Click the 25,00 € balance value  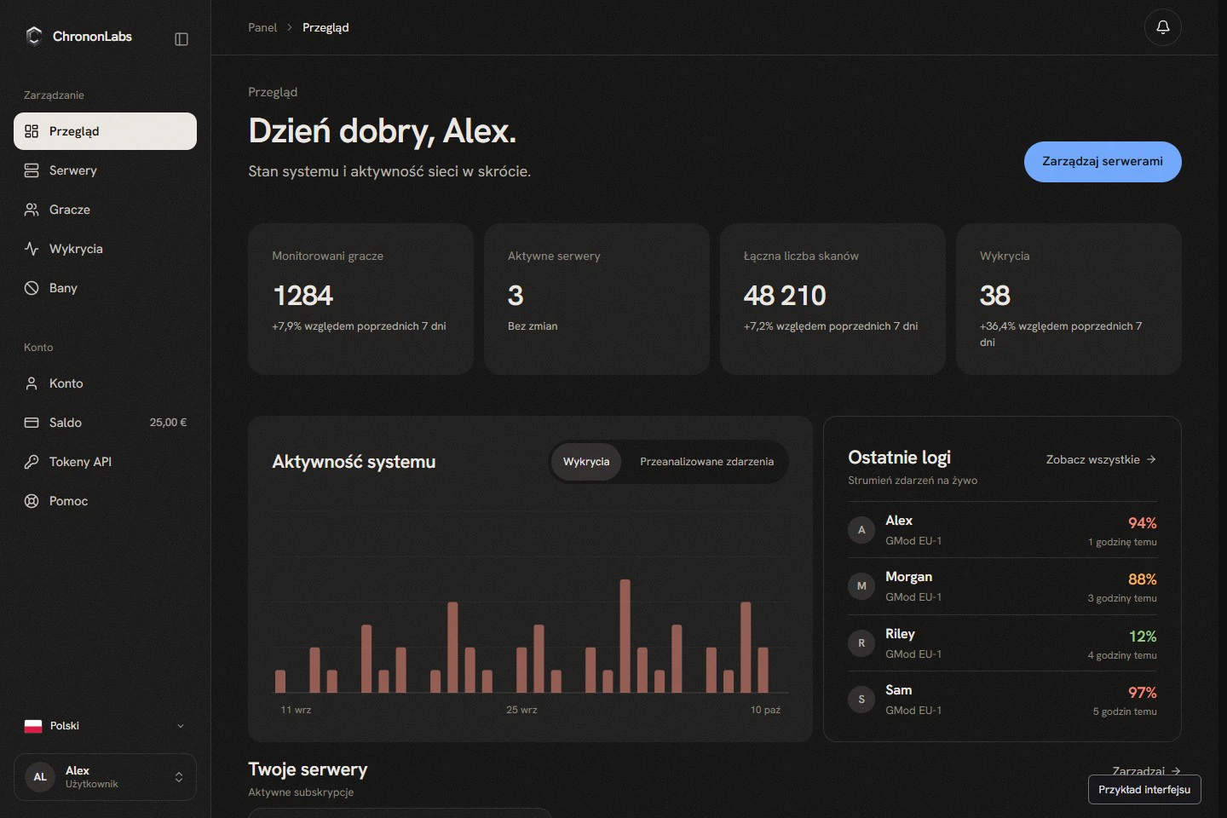(168, 423)
